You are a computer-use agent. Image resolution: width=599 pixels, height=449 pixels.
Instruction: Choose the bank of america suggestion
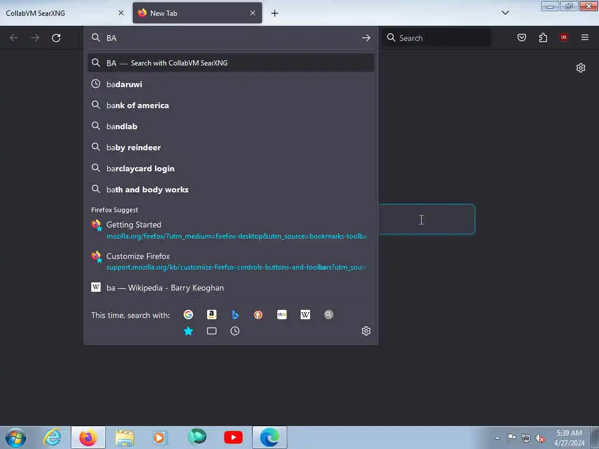coord(230,105)
